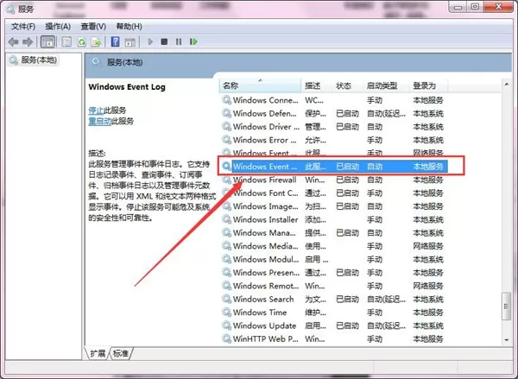518x379 pixels.
Task: Select the Windows Modul... service row
Action: 333,259
